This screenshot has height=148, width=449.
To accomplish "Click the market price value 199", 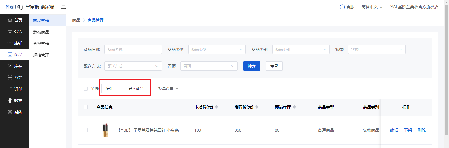I will click(x=198, y=130).
